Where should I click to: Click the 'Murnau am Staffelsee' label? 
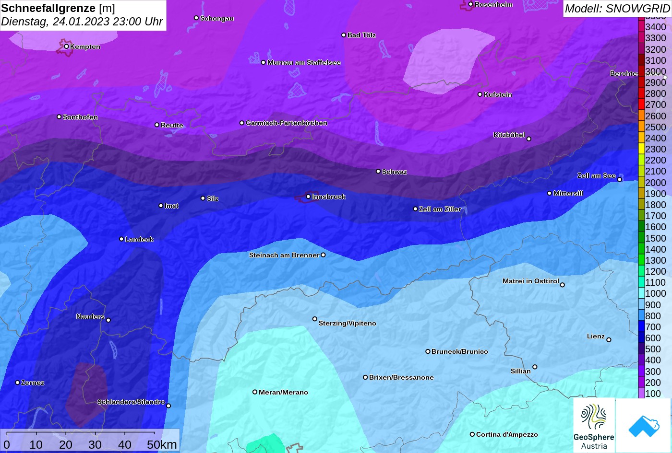pos(304,62)
